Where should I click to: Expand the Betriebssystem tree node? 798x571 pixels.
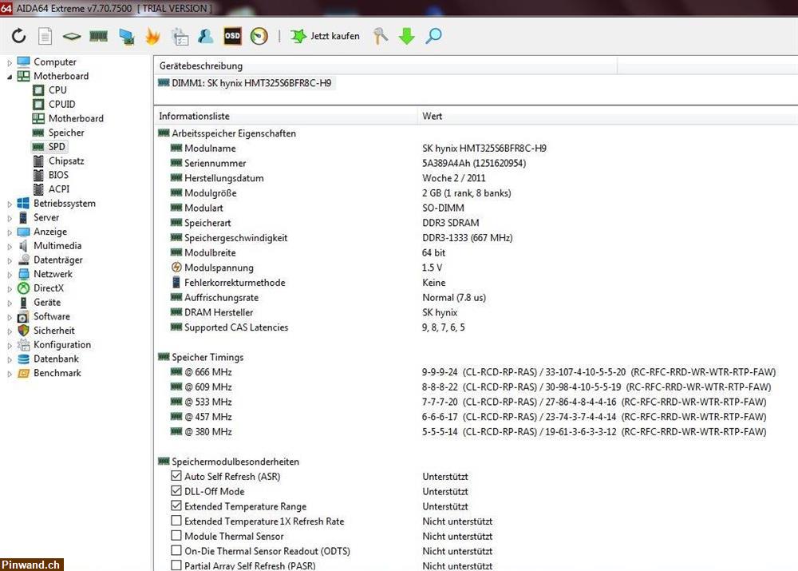coord(10,204)
